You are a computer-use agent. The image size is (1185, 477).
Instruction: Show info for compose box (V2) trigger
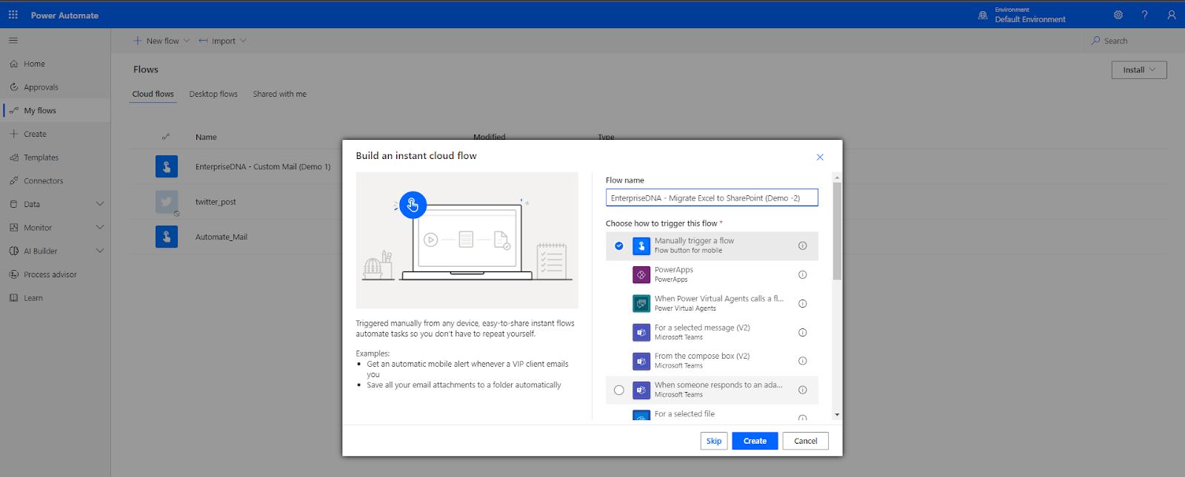tap(802, 361)
